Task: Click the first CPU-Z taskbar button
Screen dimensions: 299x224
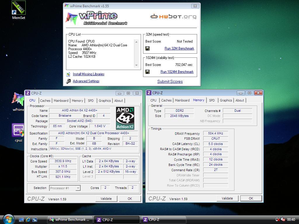Action: [x=117, y=220]
